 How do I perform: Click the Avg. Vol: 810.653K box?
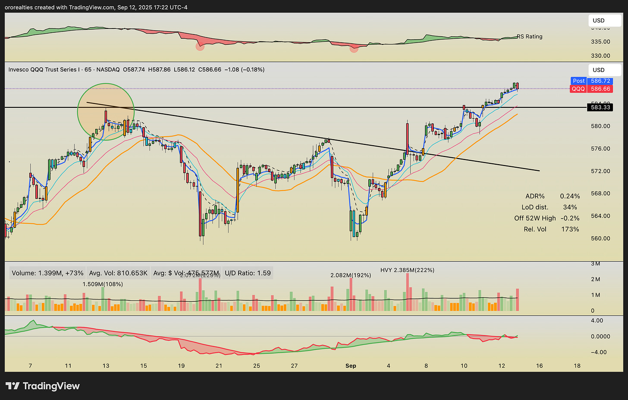tap(118, 273)
